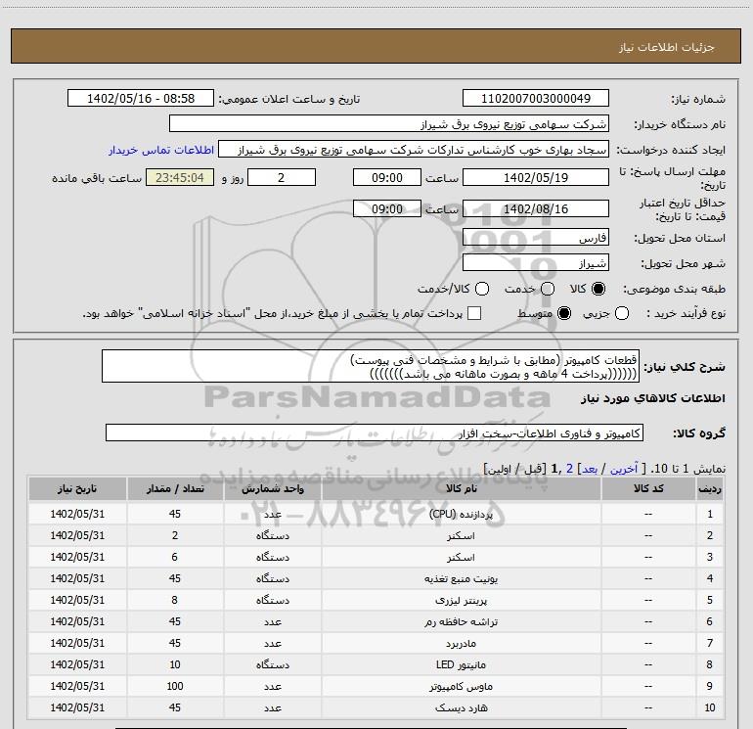Screen dimensions: 753x729
Task: Click the نام دستگاه خریدار field
Action: (389, 123)
